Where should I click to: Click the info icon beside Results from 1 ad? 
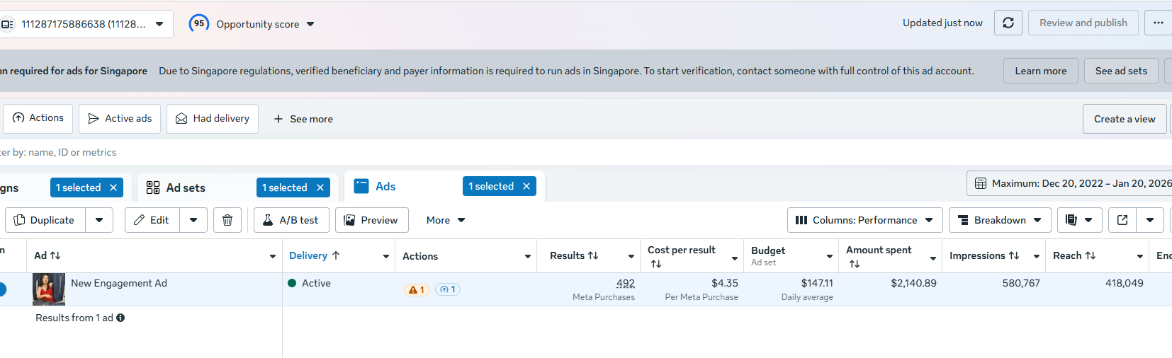[x=120, y=318]
